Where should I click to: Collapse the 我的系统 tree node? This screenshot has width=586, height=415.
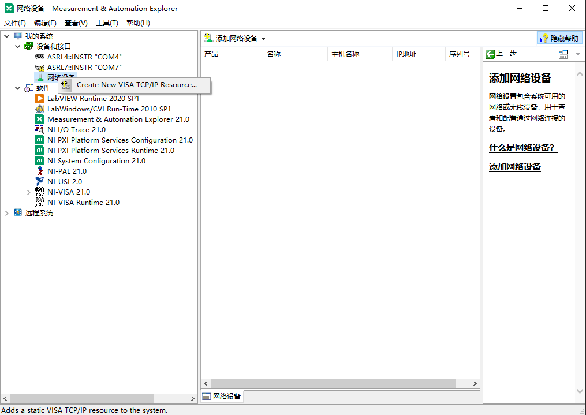click(7, 36)
